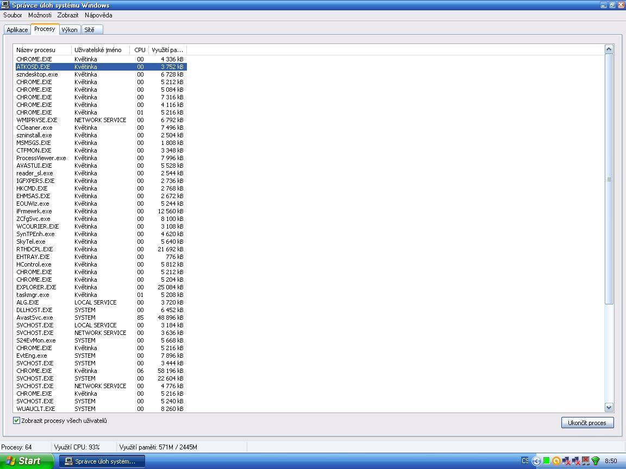Select the CCleaner.exe process

101,128
